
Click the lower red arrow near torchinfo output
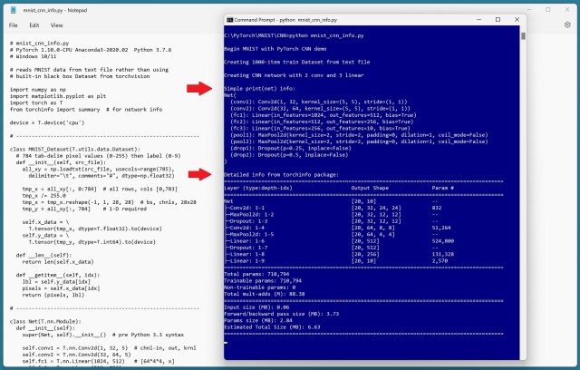(x=199, y=160)
